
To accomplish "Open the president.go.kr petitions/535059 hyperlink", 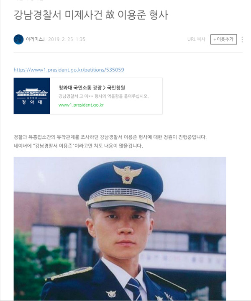I will coord(69,70).
